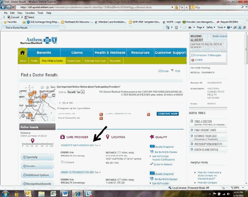Open Word from the taskbar
The width and height of the screenshot is (248, 197).
click(x=65, y=193)
